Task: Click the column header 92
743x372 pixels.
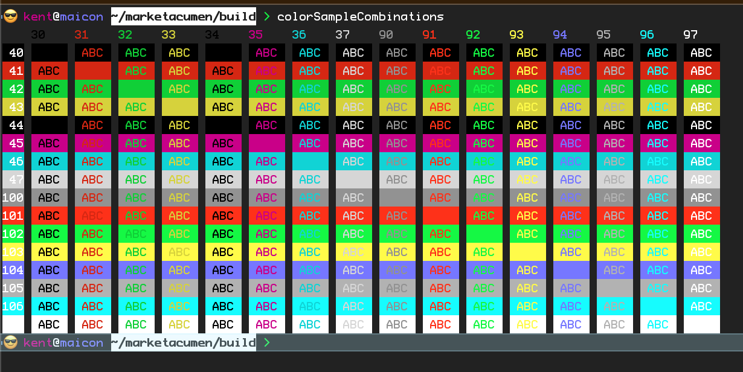Action: (473, 34)
